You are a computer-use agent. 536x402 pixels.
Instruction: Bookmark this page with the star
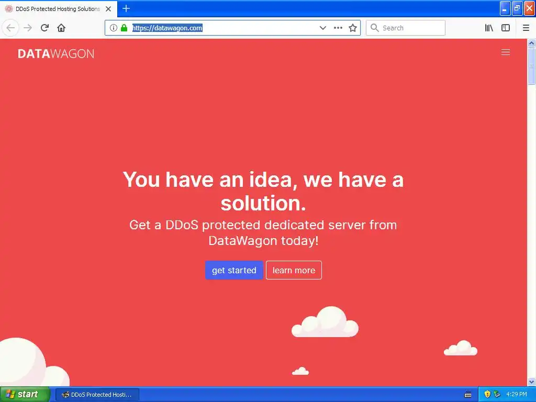tap(353, 28)
